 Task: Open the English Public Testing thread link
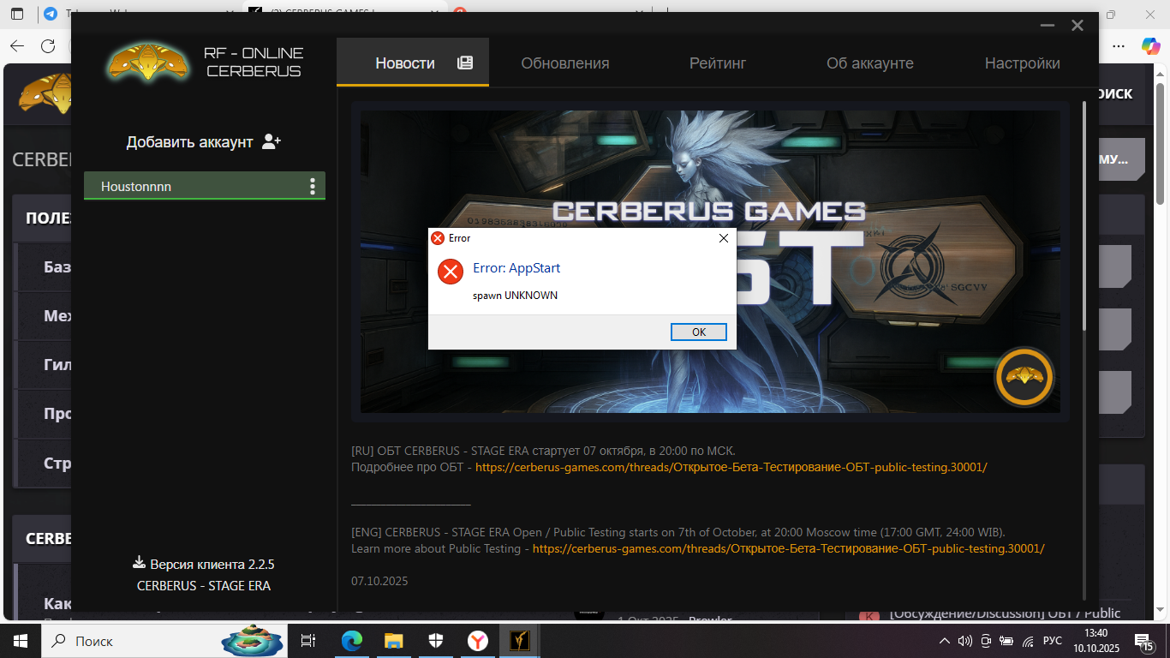788,548
